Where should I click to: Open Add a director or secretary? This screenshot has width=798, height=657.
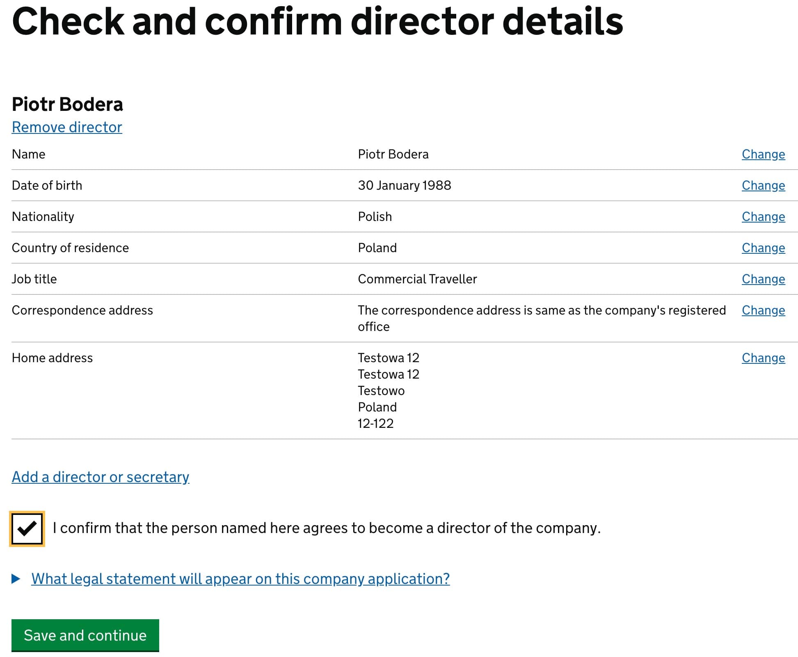coord(101,477)
